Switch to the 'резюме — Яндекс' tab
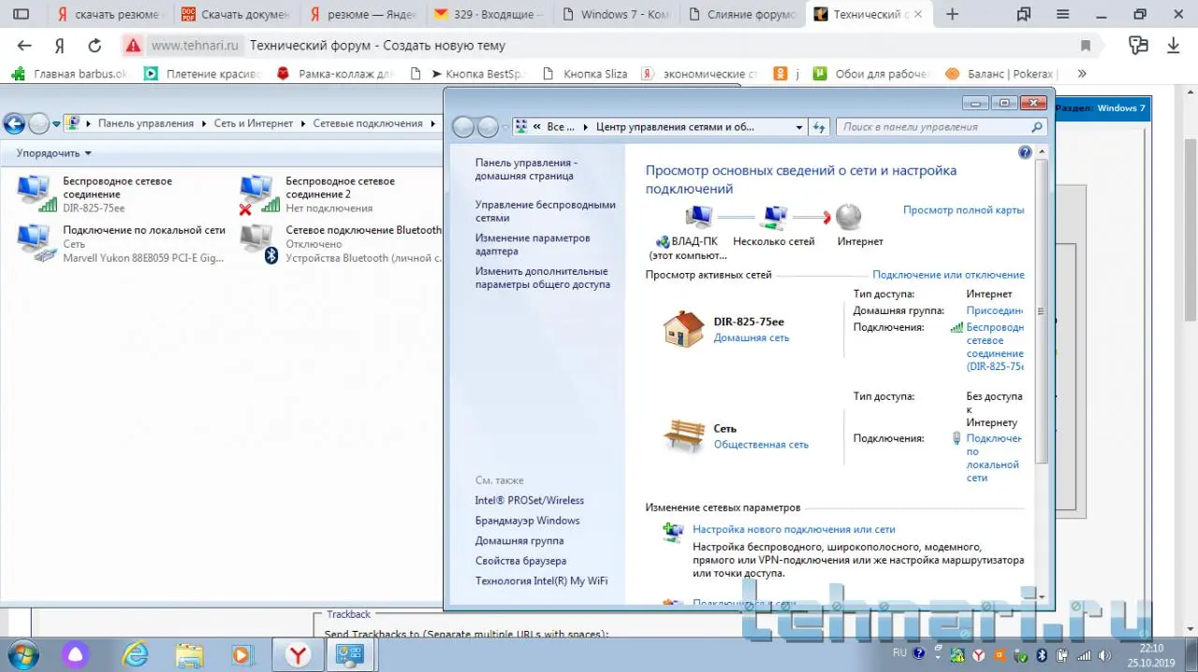 point(362,14)
